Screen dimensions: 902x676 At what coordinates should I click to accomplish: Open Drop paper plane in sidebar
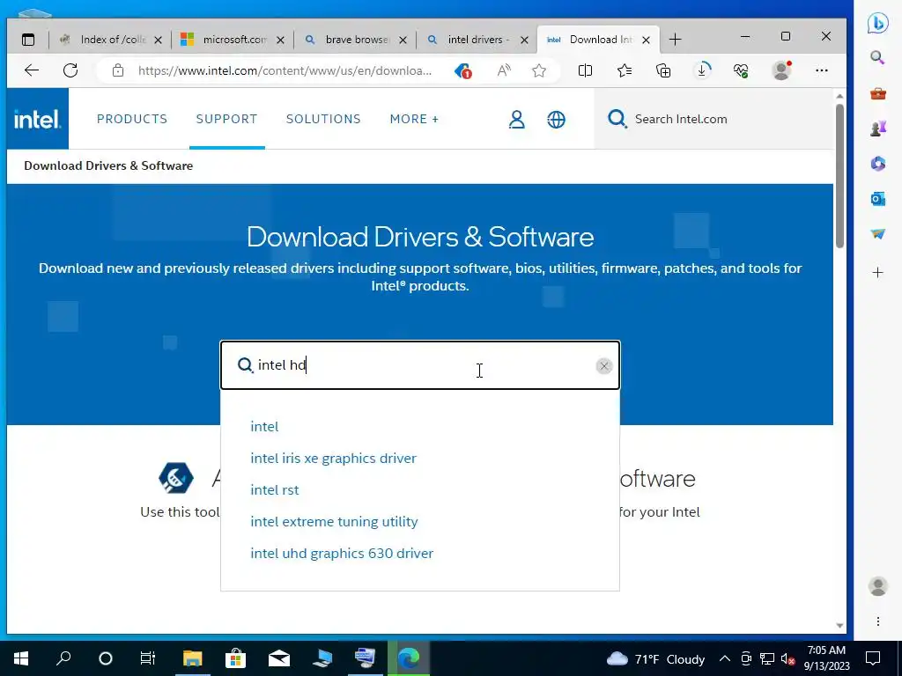point(878,234)
